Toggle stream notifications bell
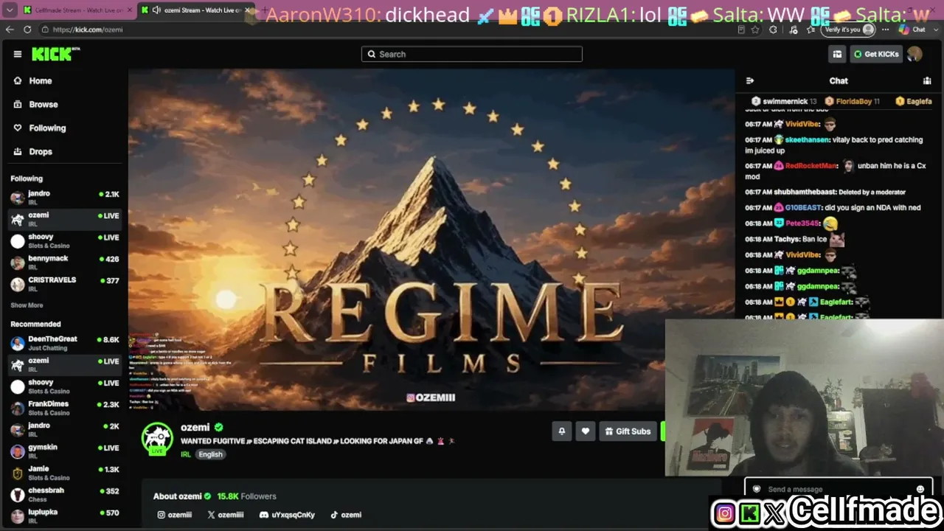Screen dimensions: 944x531 point(562,431)
